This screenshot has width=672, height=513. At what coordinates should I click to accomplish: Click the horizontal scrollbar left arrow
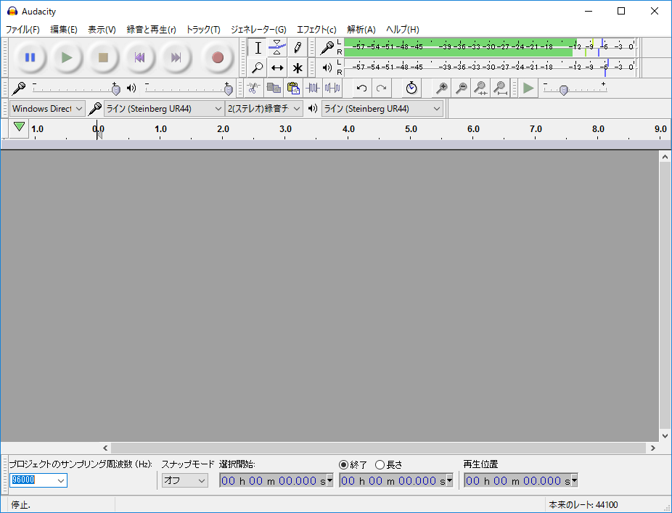pyautogui.click(x=105, y=448)
